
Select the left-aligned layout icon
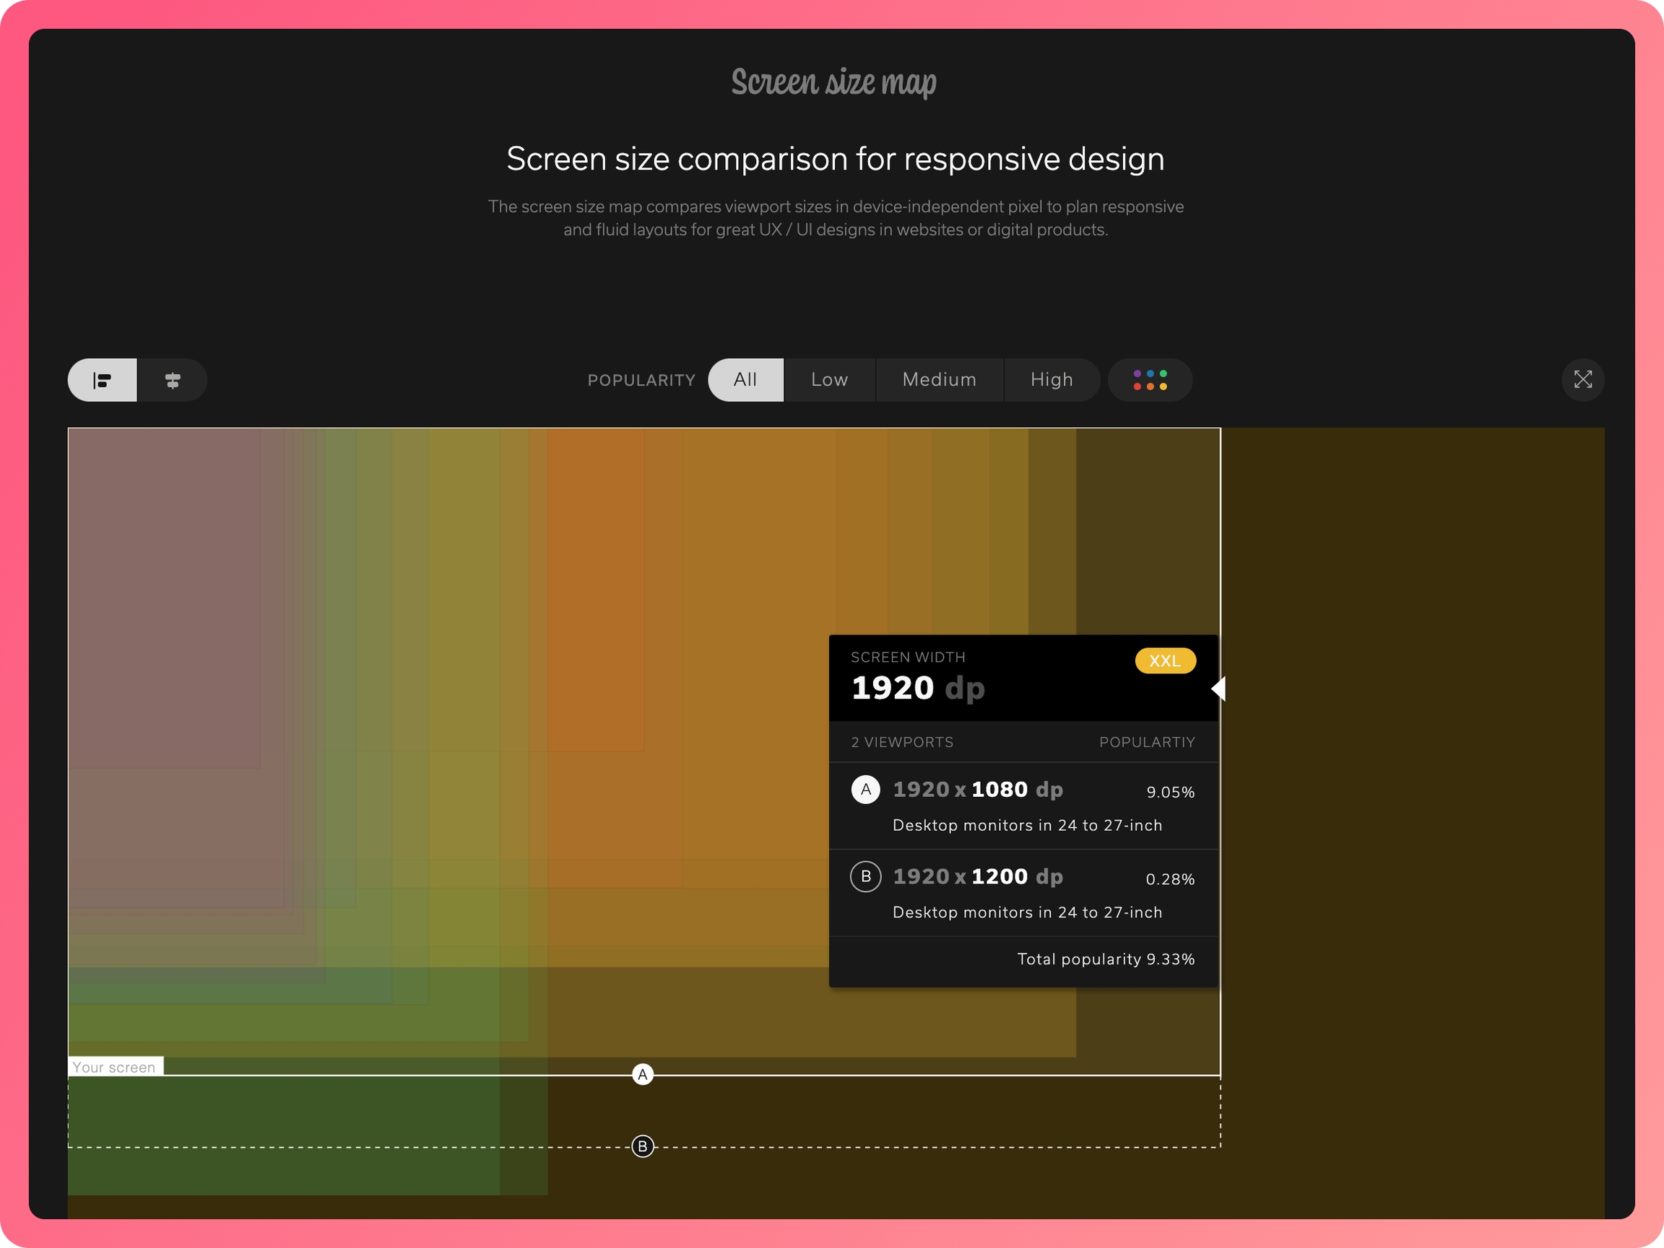(x=103, y=380)
